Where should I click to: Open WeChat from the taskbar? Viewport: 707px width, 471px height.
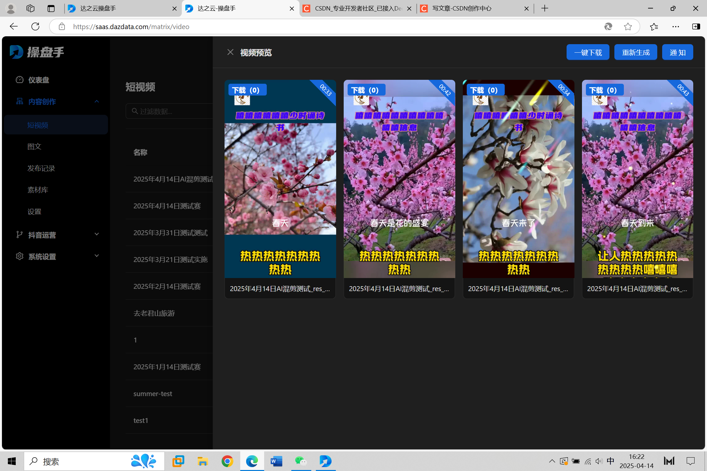(301, 461)
